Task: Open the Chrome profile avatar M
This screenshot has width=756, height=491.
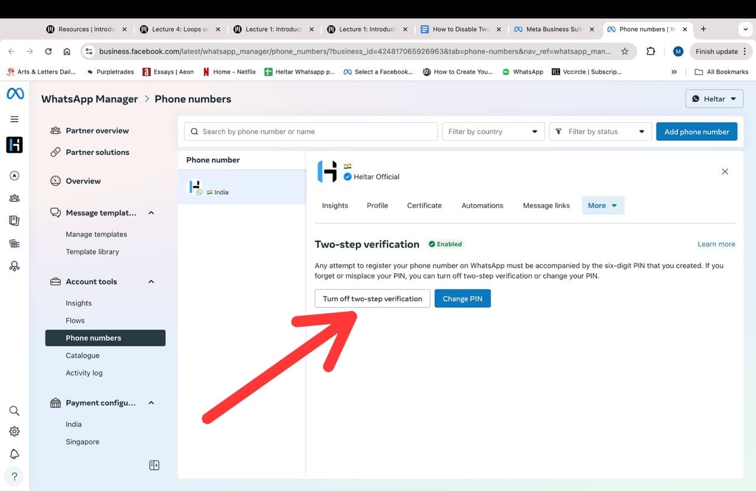Action: coord(678,51)
